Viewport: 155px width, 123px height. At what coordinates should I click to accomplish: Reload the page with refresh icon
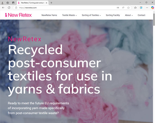9,8
